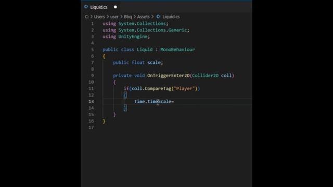This screenshot has width=333, height=187.
Task: Click the 'Liquid' class name on line 5
Action: 145,50
